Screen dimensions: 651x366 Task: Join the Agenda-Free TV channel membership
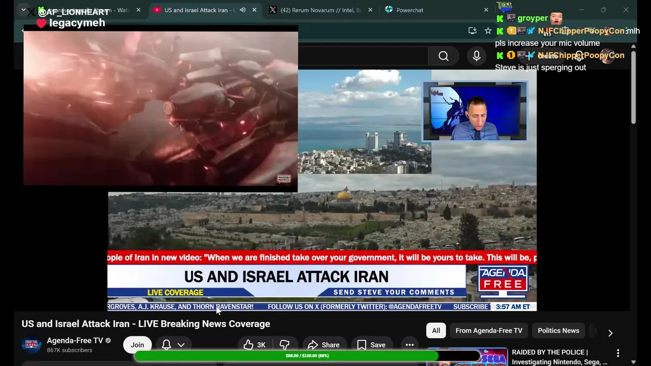137,345
